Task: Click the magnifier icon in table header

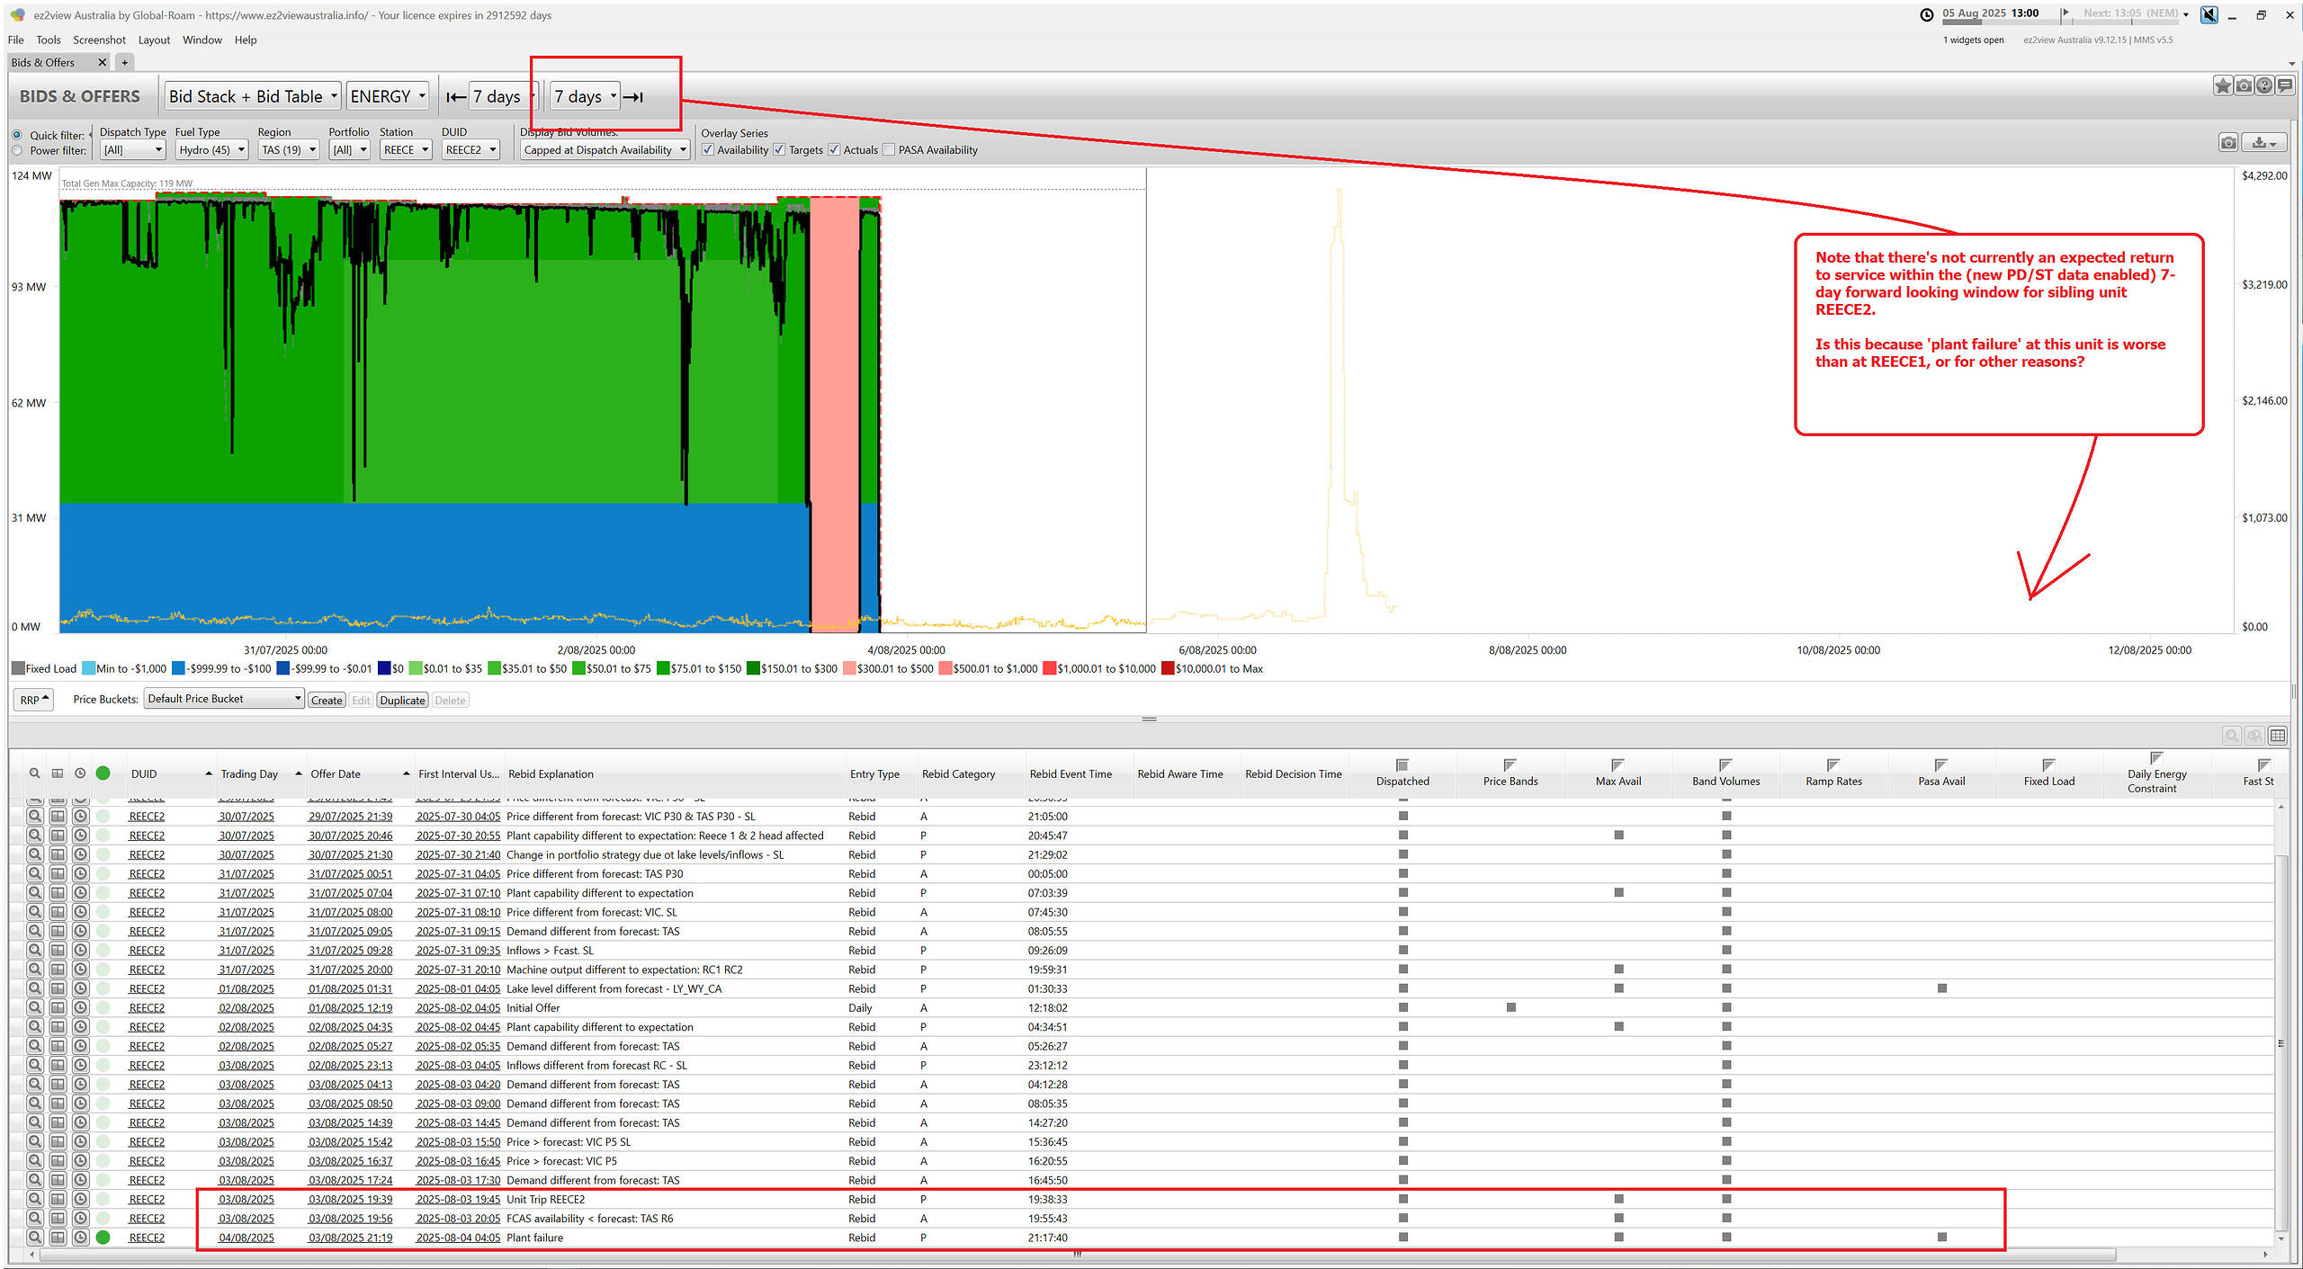Action: pos(34,773)
